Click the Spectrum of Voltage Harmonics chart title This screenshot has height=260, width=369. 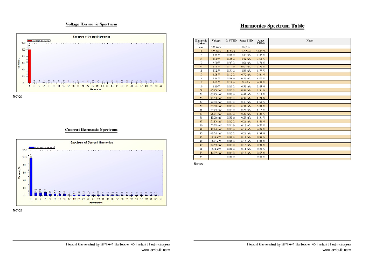[x=92, y=36]
